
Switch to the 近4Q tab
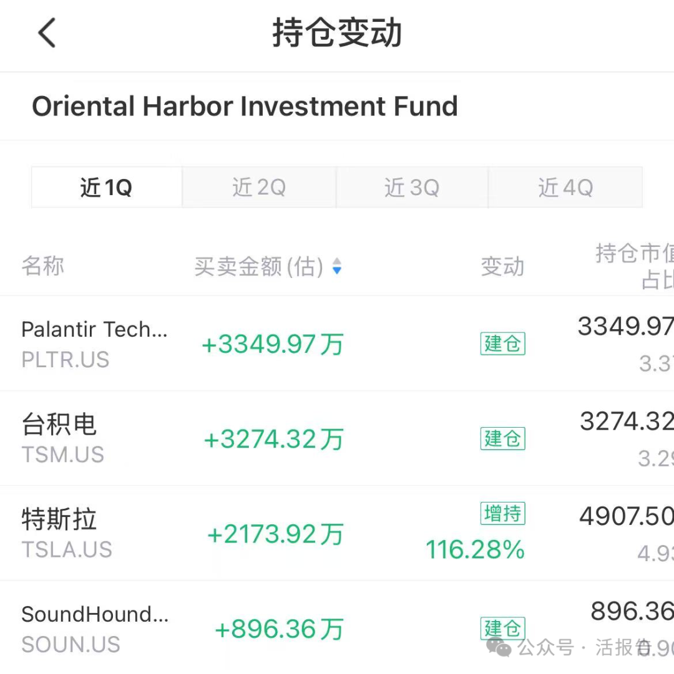(x=565, y=188)
